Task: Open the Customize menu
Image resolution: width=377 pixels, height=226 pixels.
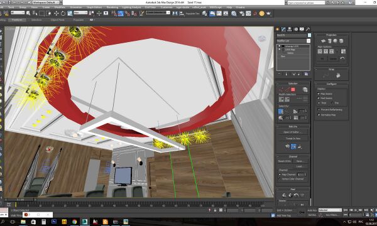Action: pos(167,8)
